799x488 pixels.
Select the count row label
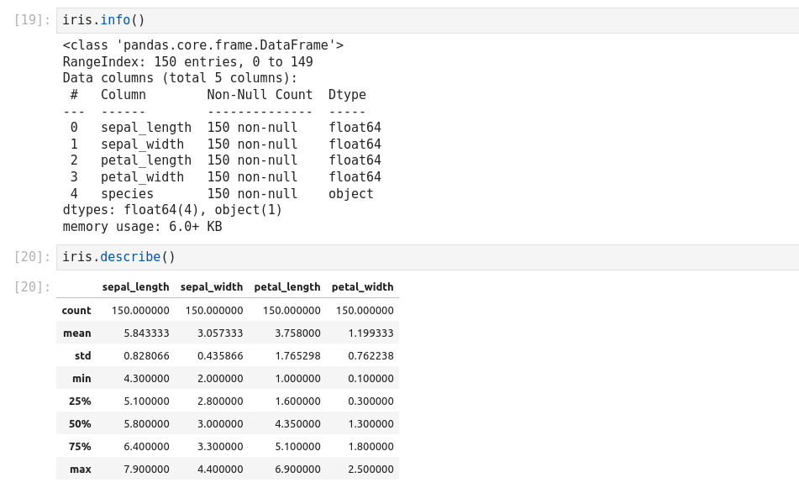click(x=76, y=311)
